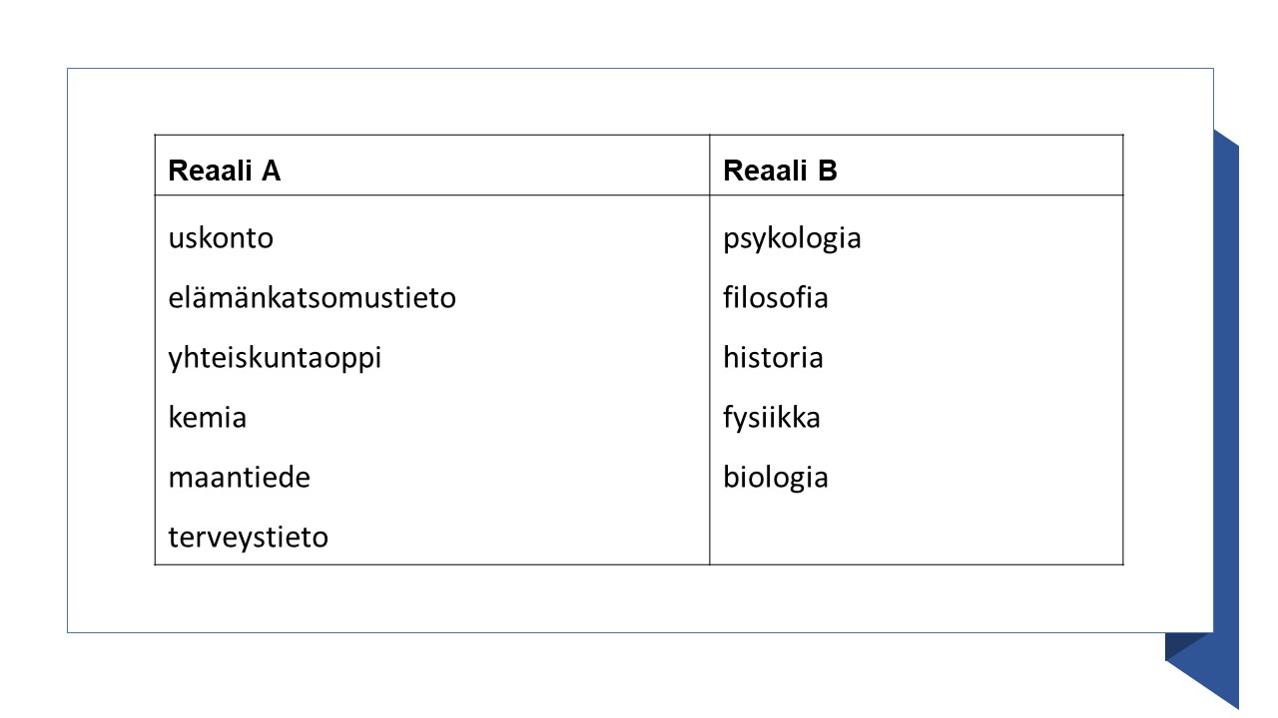The width and height of the screenshot is (1278, 718).
Task: Click the "Reaali B" column header
Action: coord(780,171)
